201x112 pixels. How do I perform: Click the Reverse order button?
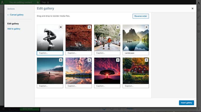(x=141, y=16)
